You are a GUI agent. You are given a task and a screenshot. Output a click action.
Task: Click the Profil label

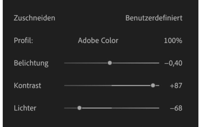23,41
